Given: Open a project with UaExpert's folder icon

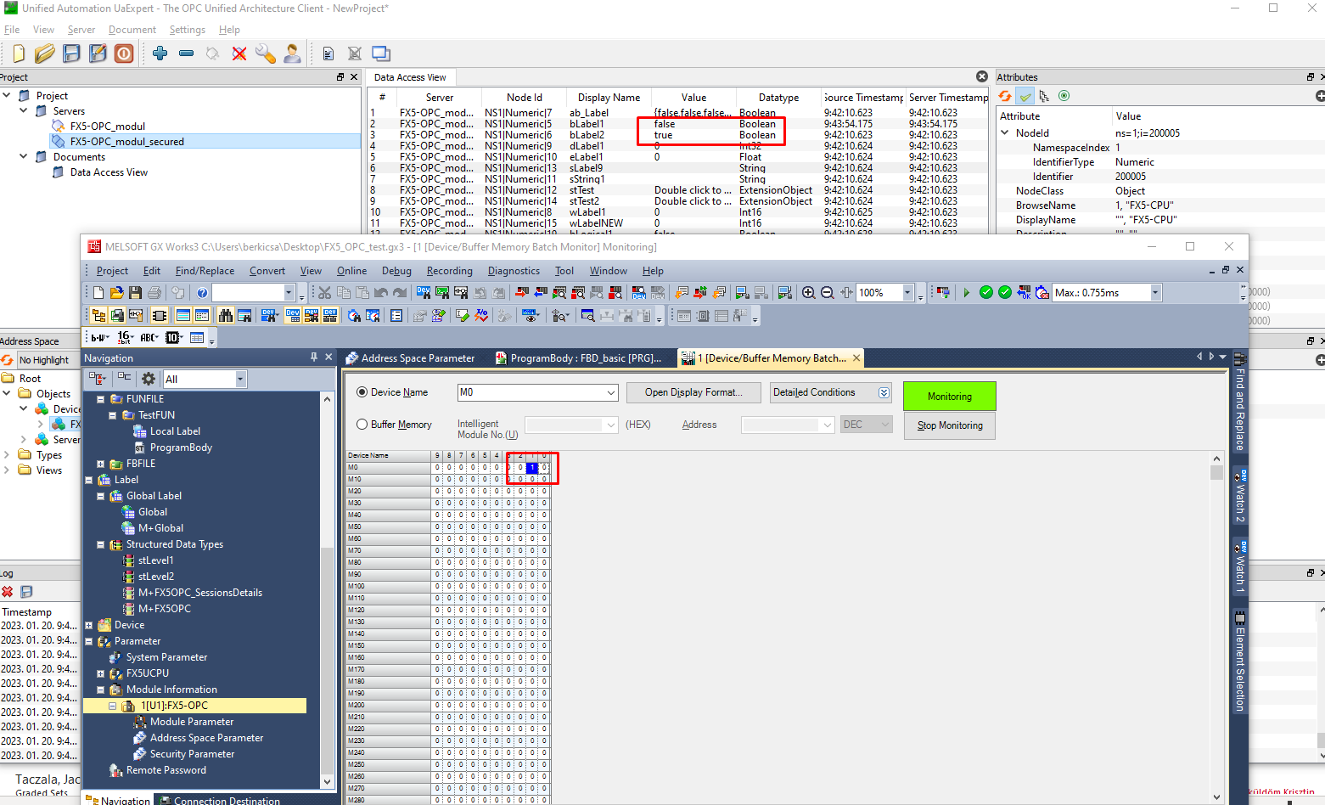Looking at the screenshot, I should coord(45,53).
